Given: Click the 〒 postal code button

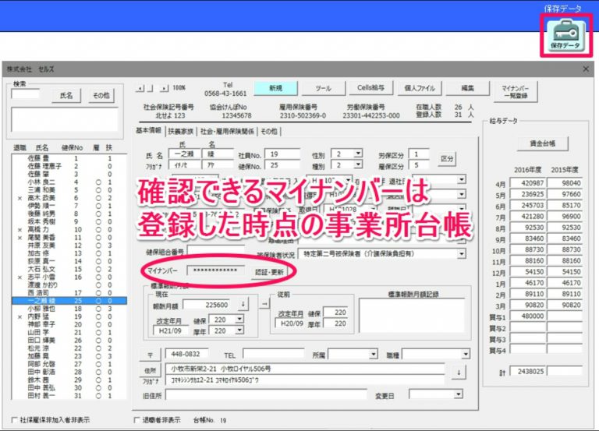Looking at the screenshot, I should click(150, 355).
